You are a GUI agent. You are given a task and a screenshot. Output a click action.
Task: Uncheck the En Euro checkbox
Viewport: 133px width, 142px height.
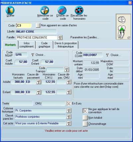click(x=68, y=103)
